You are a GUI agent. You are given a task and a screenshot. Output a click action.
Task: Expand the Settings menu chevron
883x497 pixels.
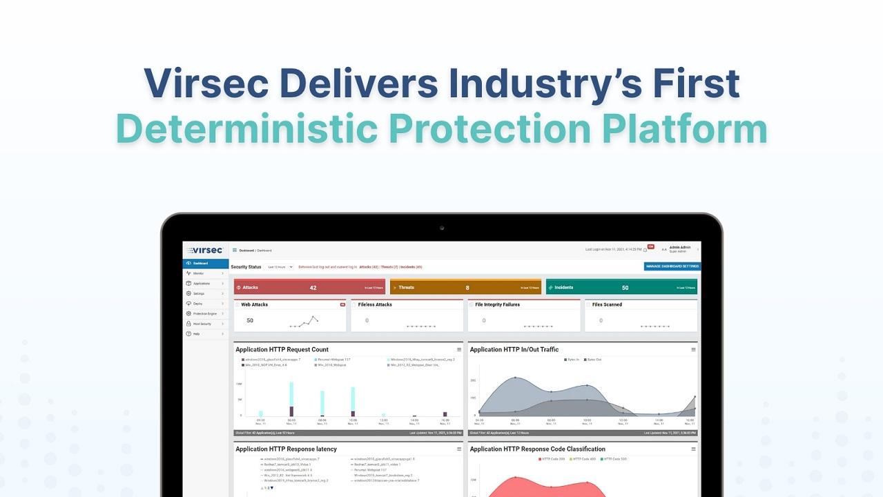tap(223, 293)
